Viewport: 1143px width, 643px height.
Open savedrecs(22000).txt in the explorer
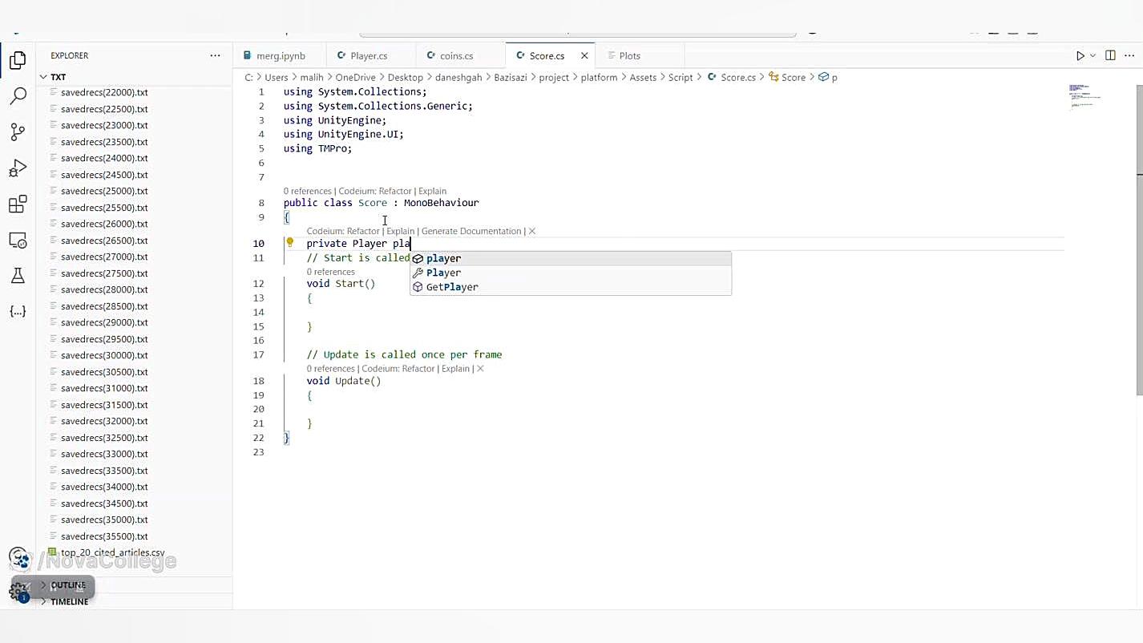coord(104,92)
